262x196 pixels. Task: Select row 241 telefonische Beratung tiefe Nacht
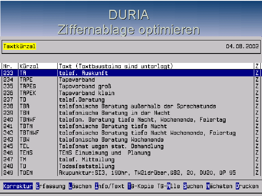(x=131, y=126)
